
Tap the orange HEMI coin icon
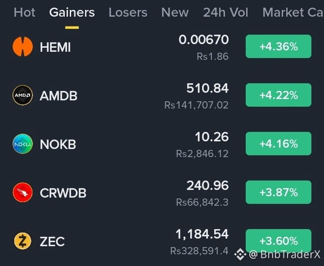[x=23, y=46]
